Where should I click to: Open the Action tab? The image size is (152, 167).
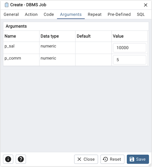click(x=31, y=15)
